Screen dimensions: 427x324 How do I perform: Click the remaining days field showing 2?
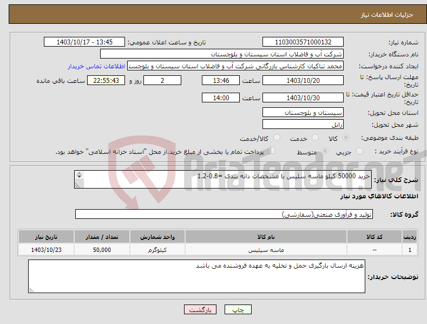tap(162, 80)
